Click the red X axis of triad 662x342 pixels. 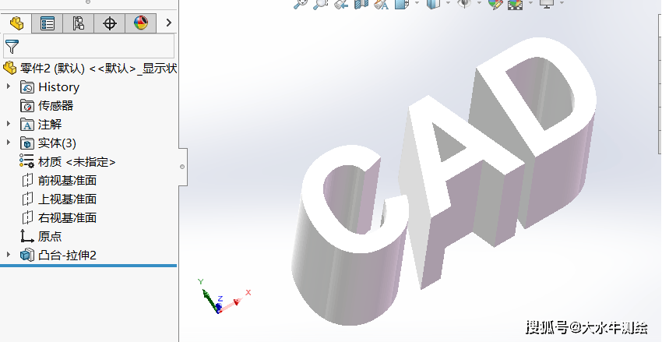[233, 304]
